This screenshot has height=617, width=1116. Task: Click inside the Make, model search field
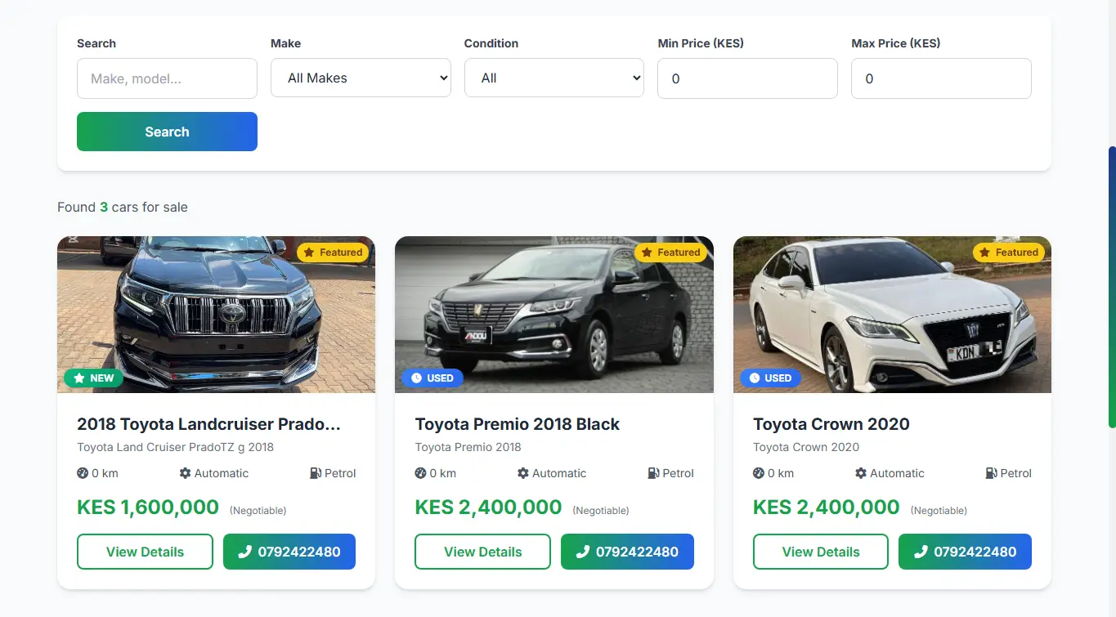[167, 78]
